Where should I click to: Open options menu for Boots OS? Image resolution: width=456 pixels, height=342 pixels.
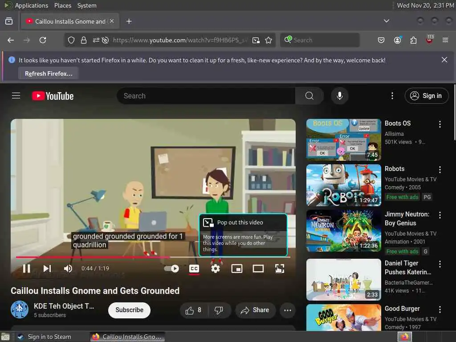click(440, 124)
